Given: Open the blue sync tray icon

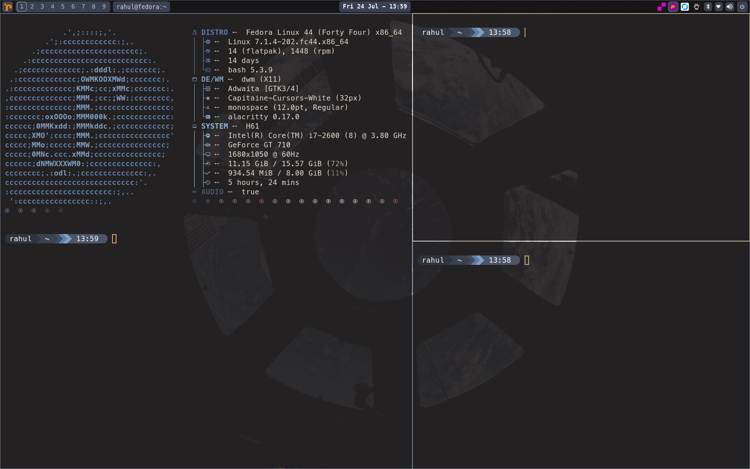Looking at the screenshot, I should tap(685, 7).
